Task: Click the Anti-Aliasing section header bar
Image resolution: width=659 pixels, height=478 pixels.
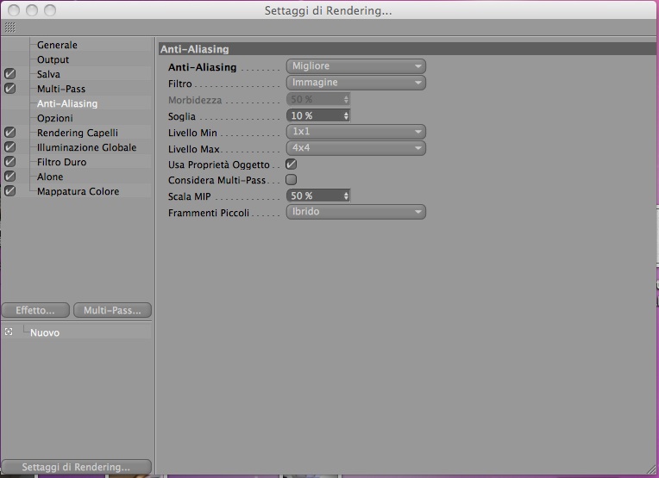Action: (407, 49)
